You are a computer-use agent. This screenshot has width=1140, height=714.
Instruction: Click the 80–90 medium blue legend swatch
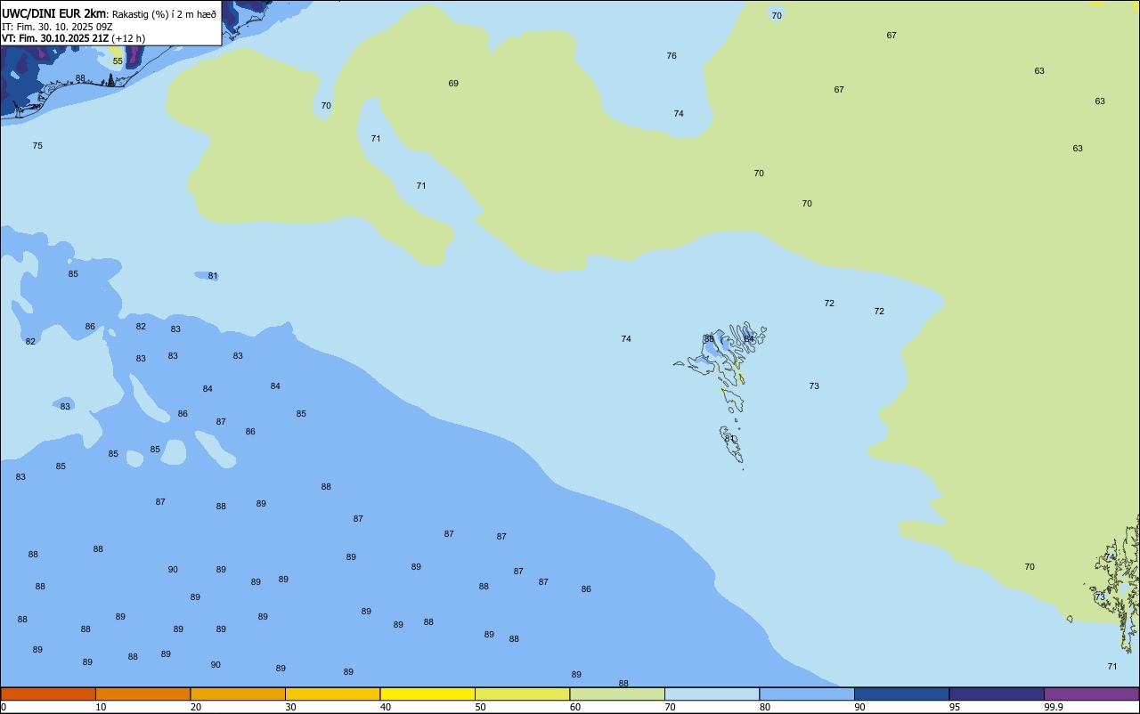coord(807,694)
